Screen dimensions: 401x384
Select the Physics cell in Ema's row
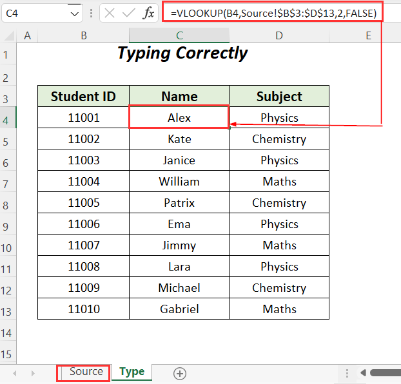(279, 224)
